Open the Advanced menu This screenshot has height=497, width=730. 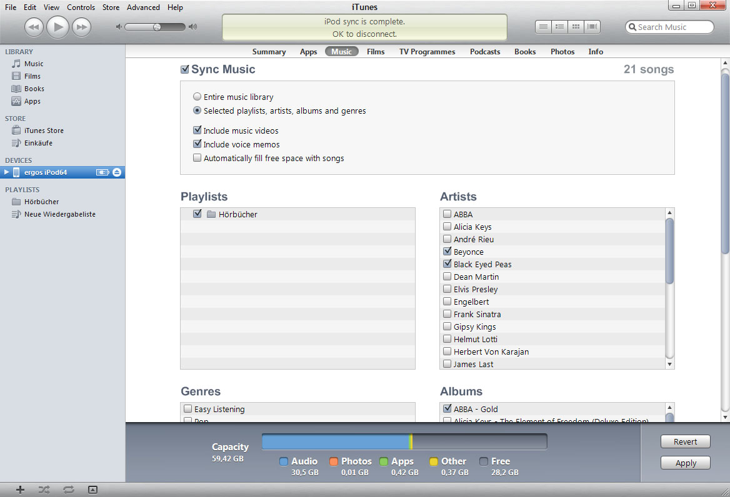[x=143, y=7]
